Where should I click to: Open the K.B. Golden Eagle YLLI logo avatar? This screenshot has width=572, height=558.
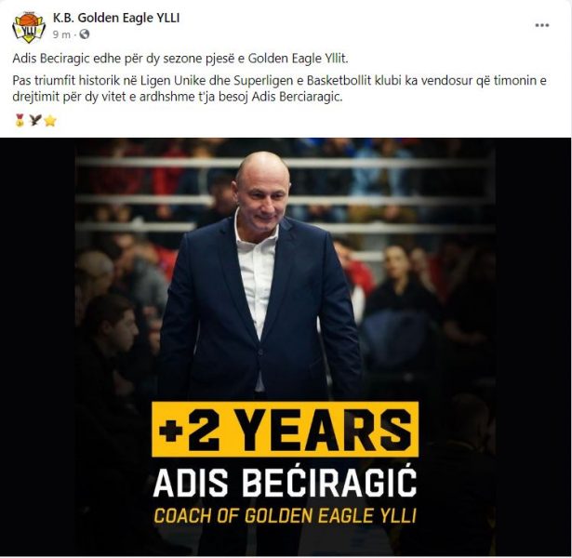click(29, 28)
